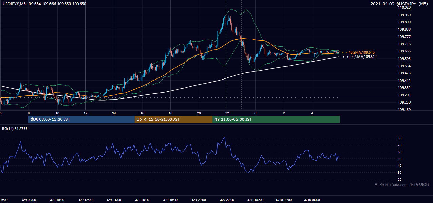Select the NY 21:00-06:00 JST session bar
Viewport: 433px width, 203px height.
276,119
